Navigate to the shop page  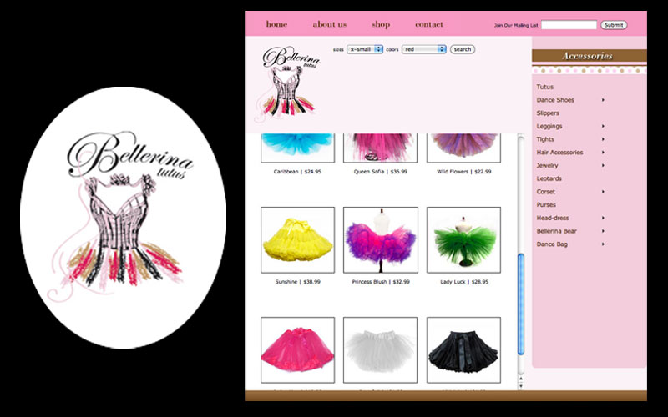(x=381, y=24)
